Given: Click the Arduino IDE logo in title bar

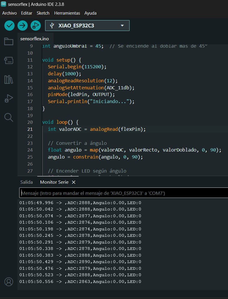Looking at the screenshot, I should pos(3,4).
